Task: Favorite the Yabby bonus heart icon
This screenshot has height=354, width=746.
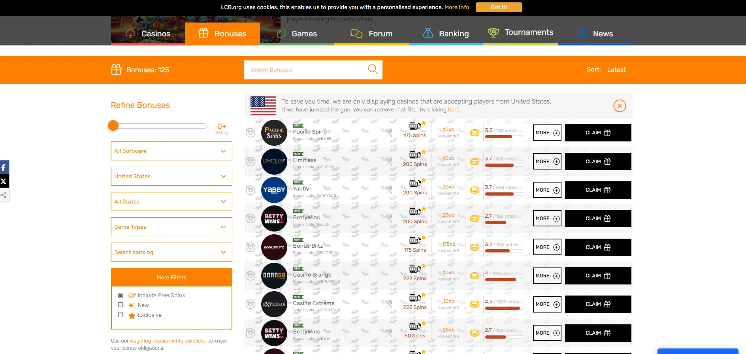Action: [251, 190]
